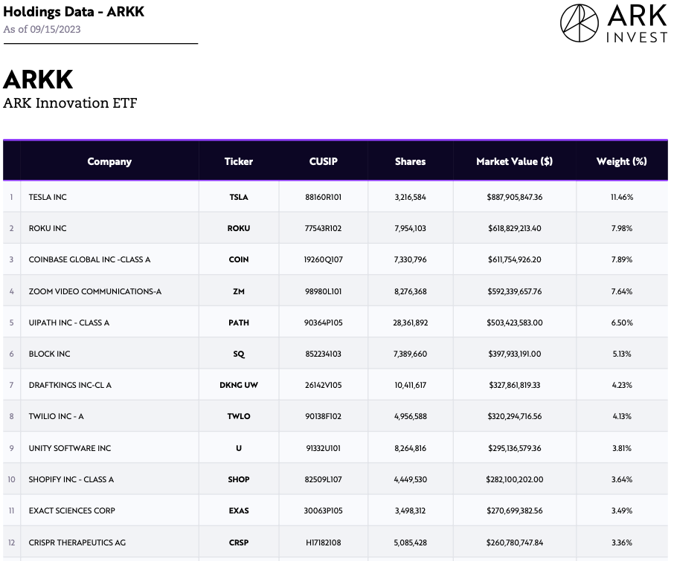Click the Shares column header

coord(410,161)
